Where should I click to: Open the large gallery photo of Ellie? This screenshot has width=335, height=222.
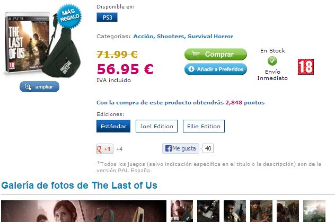(x=84, y=211)
